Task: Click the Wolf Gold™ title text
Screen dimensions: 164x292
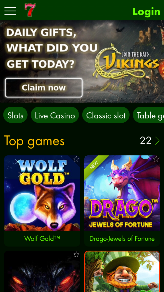Action: pyautogui.click(x=42, y=238)
